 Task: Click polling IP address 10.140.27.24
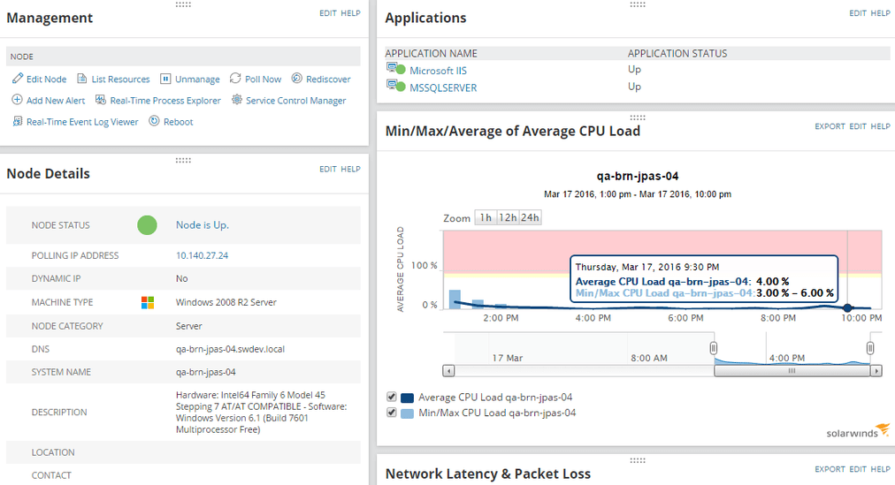tap(202, 255)
